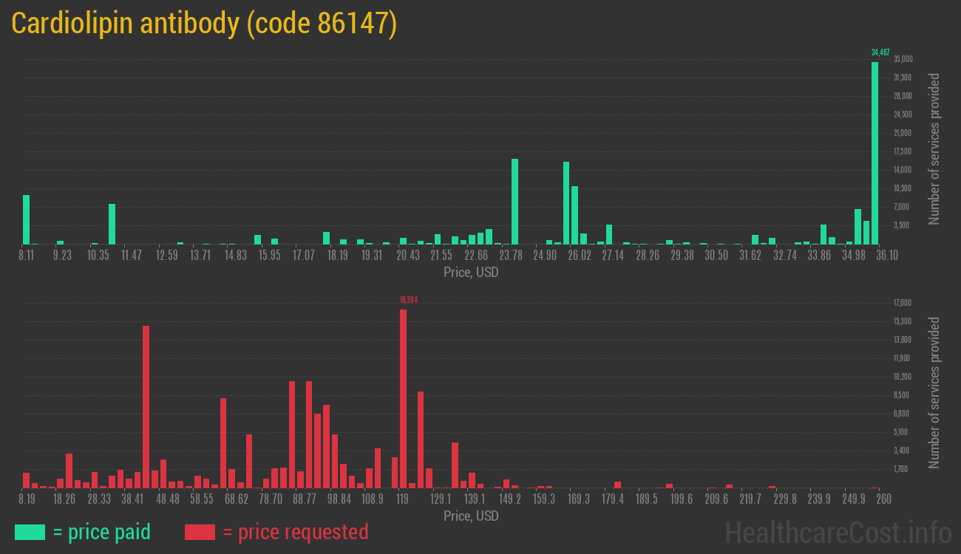Click the 260 tick on the bottom x-axis

883,499
